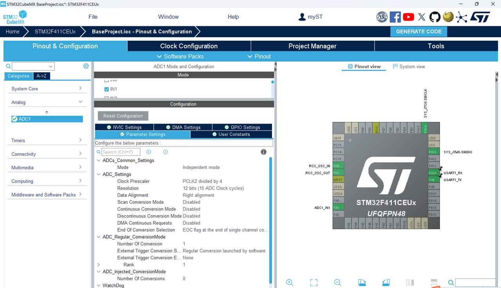Screen dimensions: 501x288
Task: Zoom in on the chip pinout
Action: (290, 283)
